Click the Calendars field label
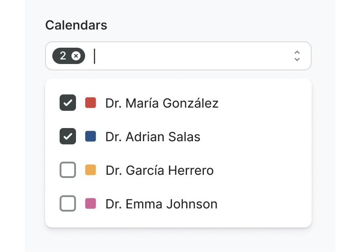 pos(76,25)
